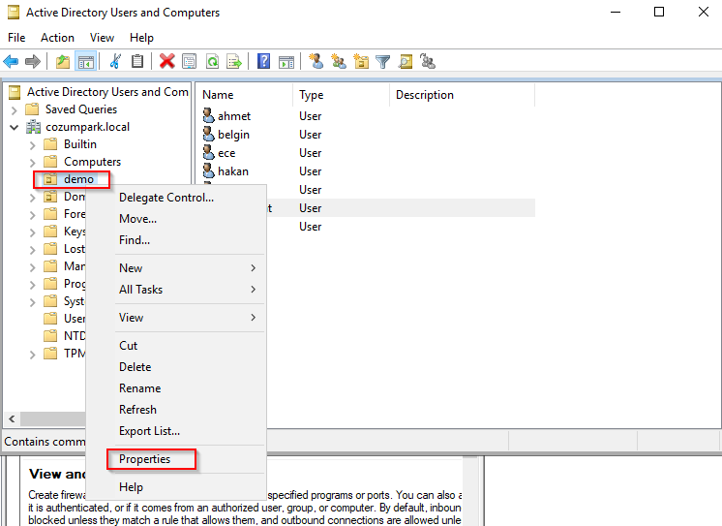The image size is (722, 526).
Task: Expand the Computers container
Action: coord(32,163)
